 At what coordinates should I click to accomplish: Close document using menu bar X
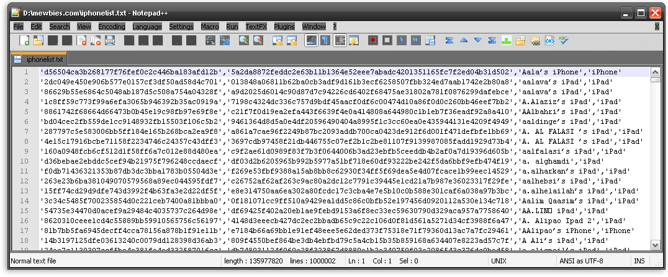click(657, 27)
